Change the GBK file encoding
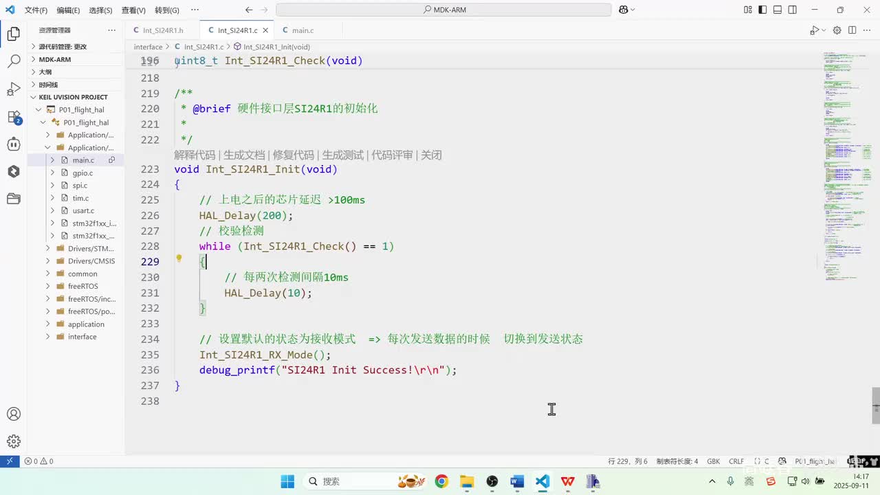The height and width of the screenshot is (495, 880). (713, 461)
